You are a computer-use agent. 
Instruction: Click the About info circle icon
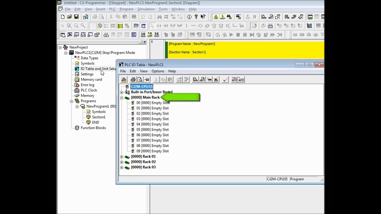click(x=189, y=17)
